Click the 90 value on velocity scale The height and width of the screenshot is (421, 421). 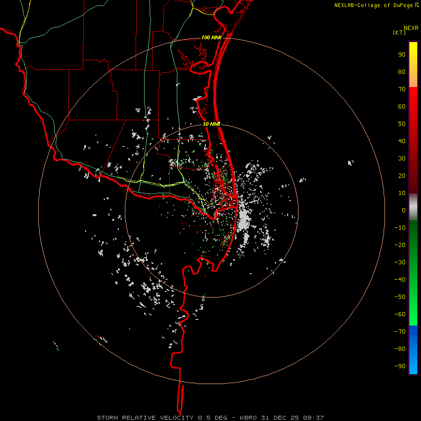coord(402,55)
